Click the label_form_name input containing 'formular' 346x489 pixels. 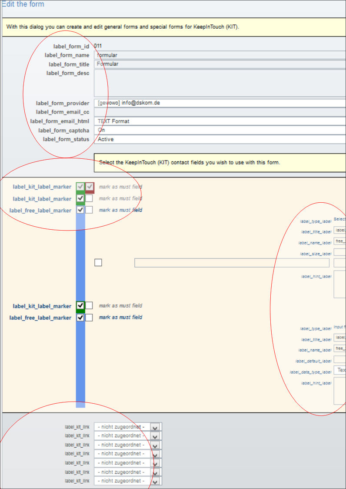pos(220,55)
